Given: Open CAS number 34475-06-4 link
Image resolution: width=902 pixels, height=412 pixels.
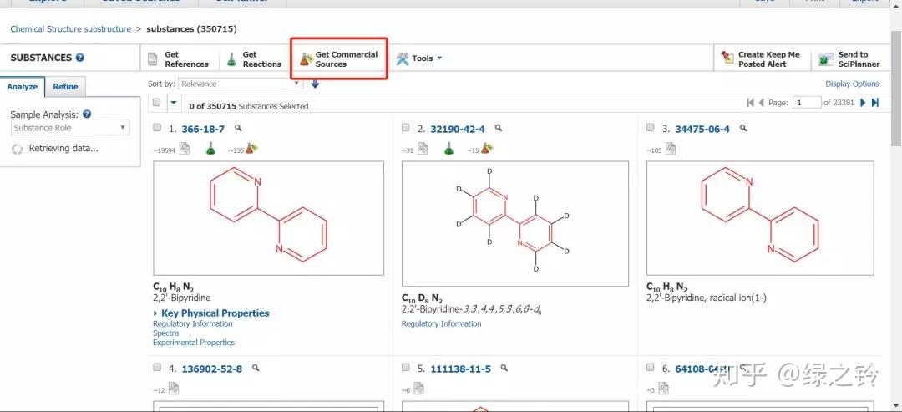Looking at the screenshot, I should pos(702,129).
